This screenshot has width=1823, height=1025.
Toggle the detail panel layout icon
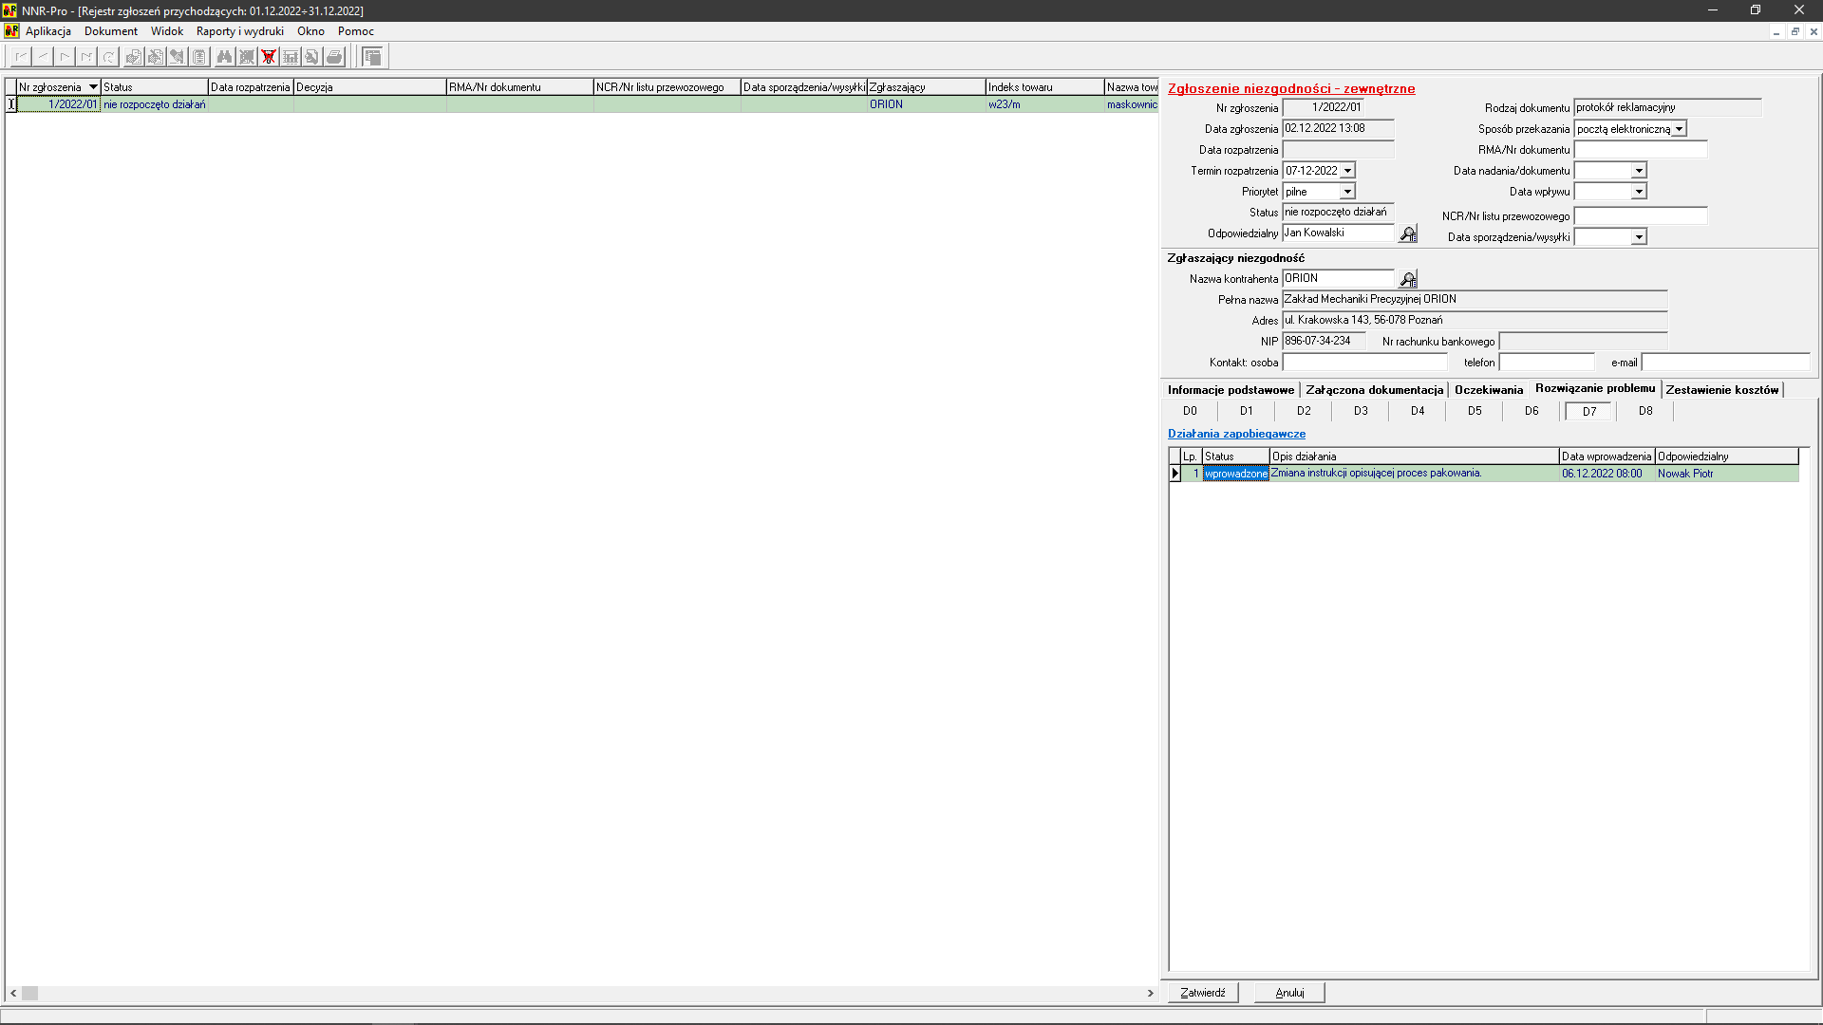[372, 57]
